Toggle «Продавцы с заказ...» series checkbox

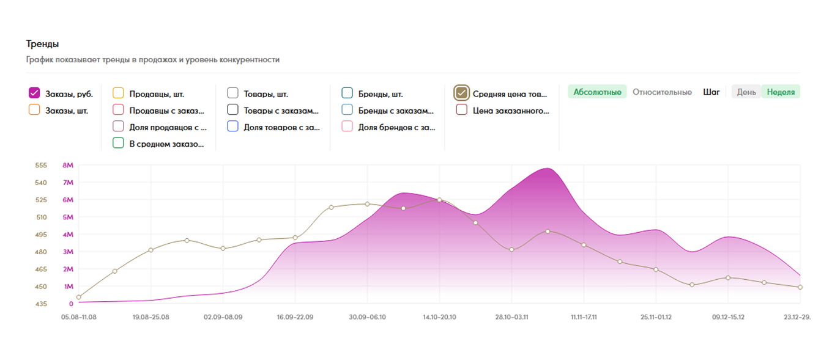119,110
